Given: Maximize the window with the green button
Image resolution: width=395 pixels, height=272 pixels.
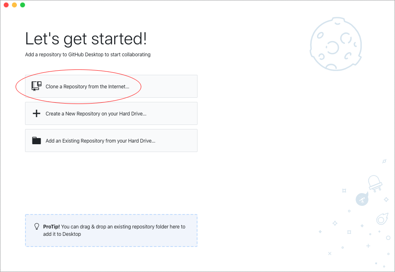Looking at the screenshot, I should (23, 5).
